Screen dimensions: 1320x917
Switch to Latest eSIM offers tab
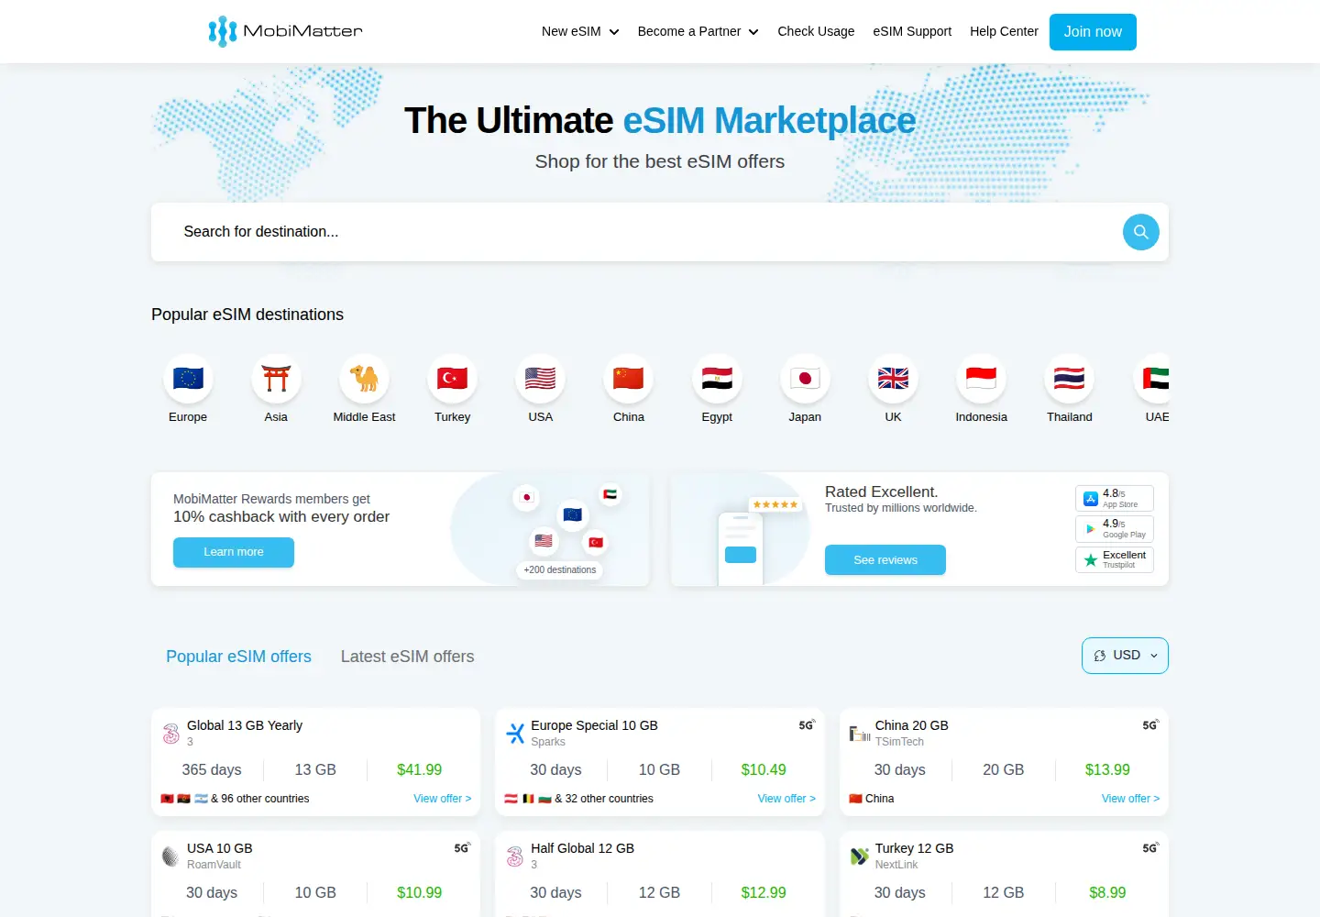(407, 657)
